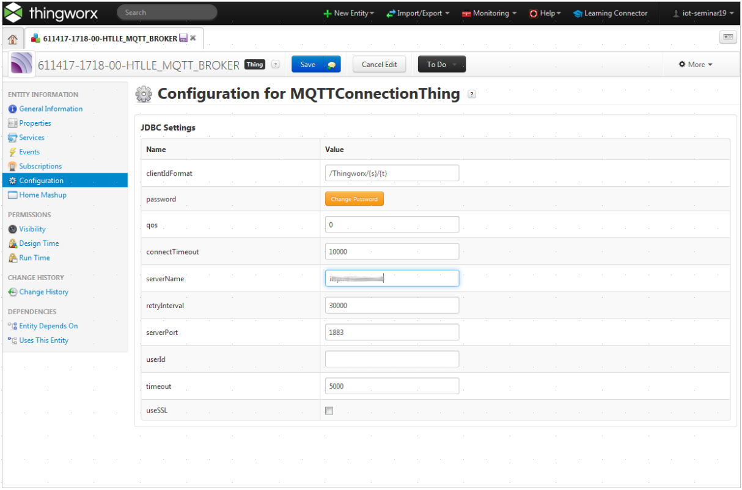Viewport: 742px width, 490px height.
Task: Open Change History link
Action: tap(43, 292)
